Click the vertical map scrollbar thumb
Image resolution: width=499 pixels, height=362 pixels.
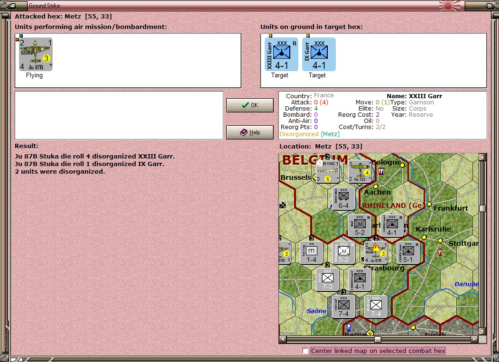point(483,208)
